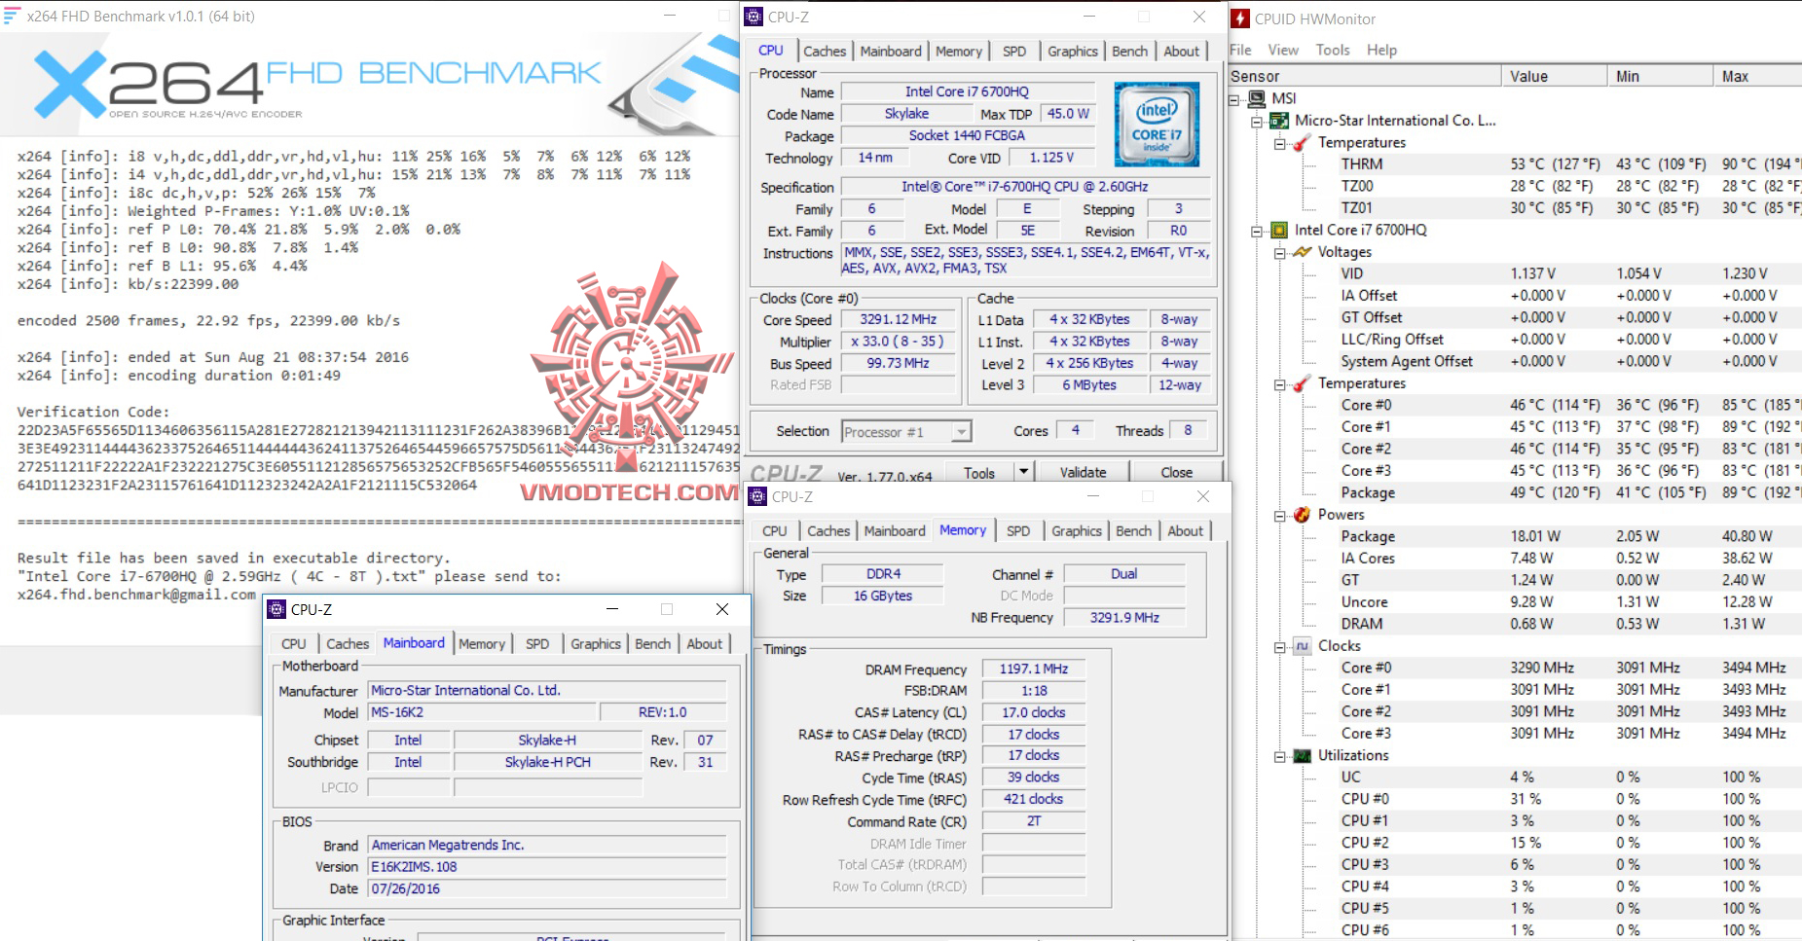Click the Voltages group icon in HWMonitor
This screenshot has height=941, width=1802.
coord(1303,252)
